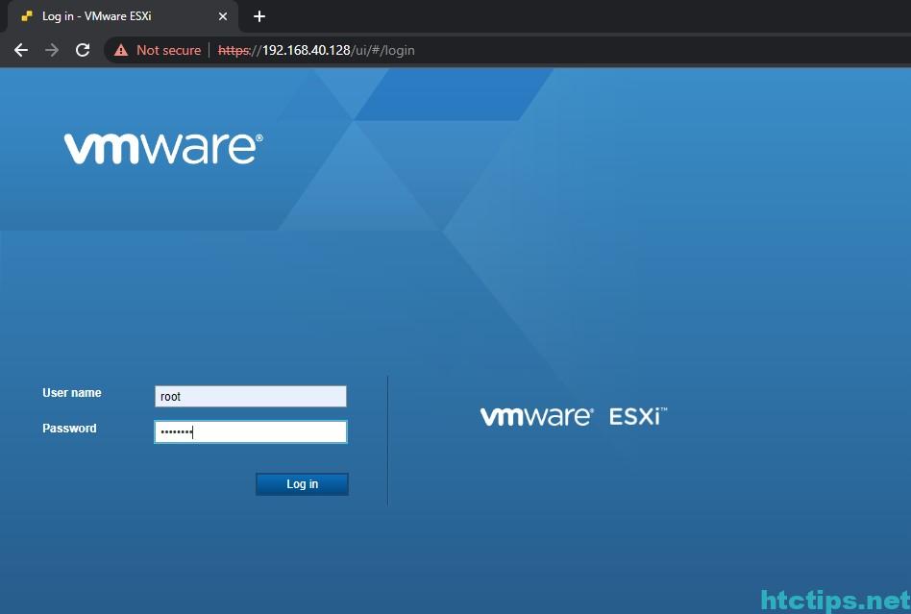
Task: Open the Not secure warning icon
Action: point(121,50)
